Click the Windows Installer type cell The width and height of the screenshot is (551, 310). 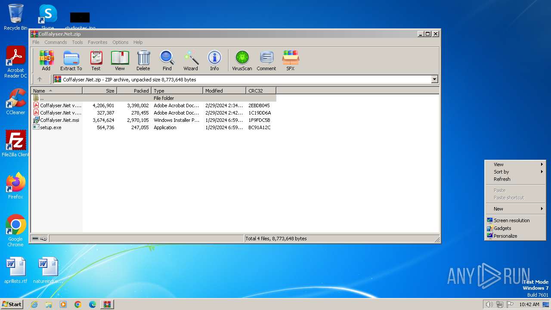[x=176, y=120]
